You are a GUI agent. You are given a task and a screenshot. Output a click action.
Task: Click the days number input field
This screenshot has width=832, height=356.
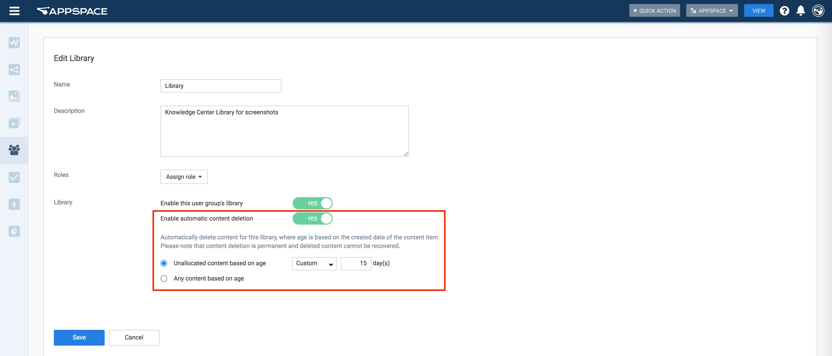click(x=356, y=264)
